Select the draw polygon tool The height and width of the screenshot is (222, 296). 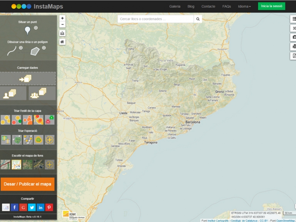[x=35, y=51]
